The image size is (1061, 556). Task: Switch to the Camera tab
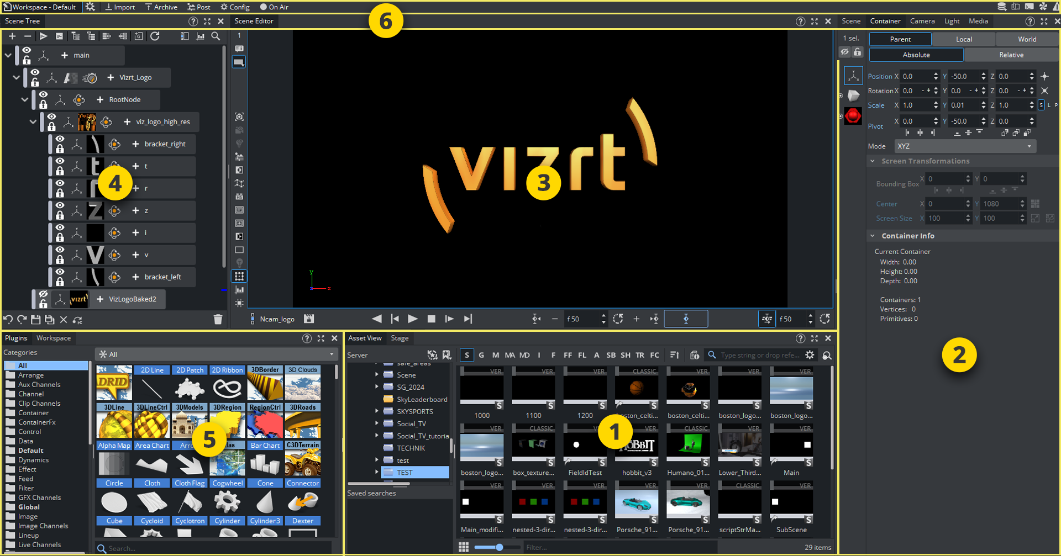point(922,21)
